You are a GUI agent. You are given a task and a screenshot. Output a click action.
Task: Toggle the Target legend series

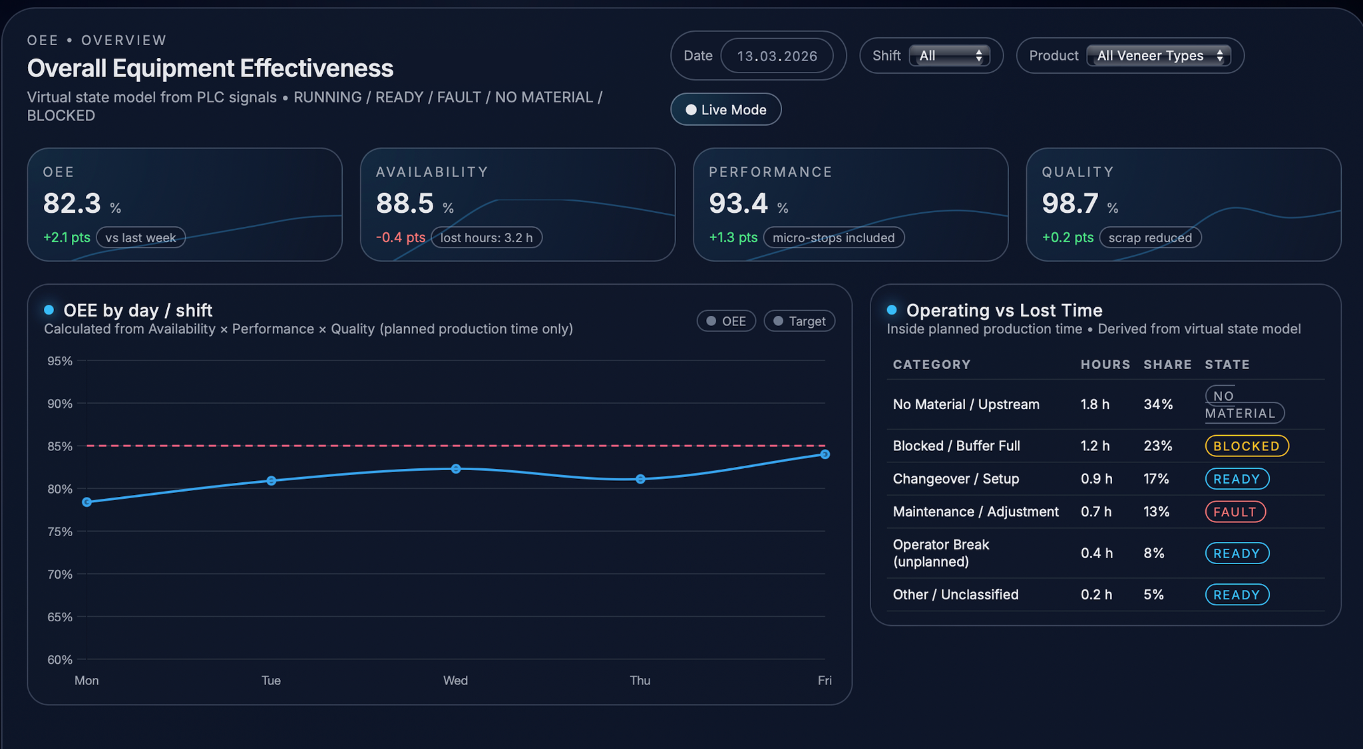click(799, 321)
